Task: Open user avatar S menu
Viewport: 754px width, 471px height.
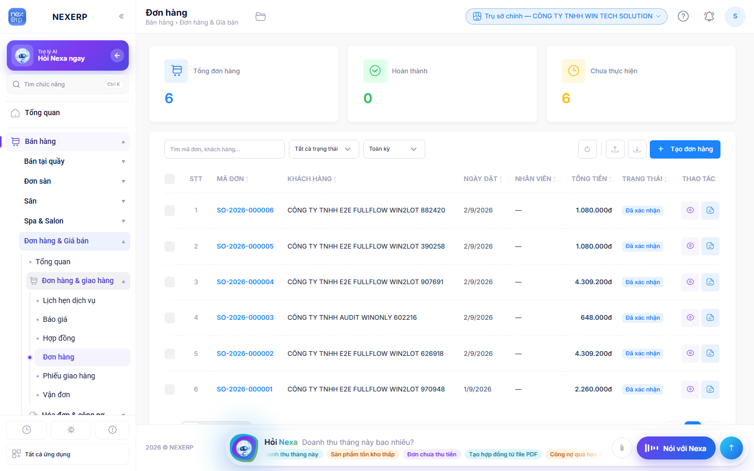Action: (x=735, y=16)
